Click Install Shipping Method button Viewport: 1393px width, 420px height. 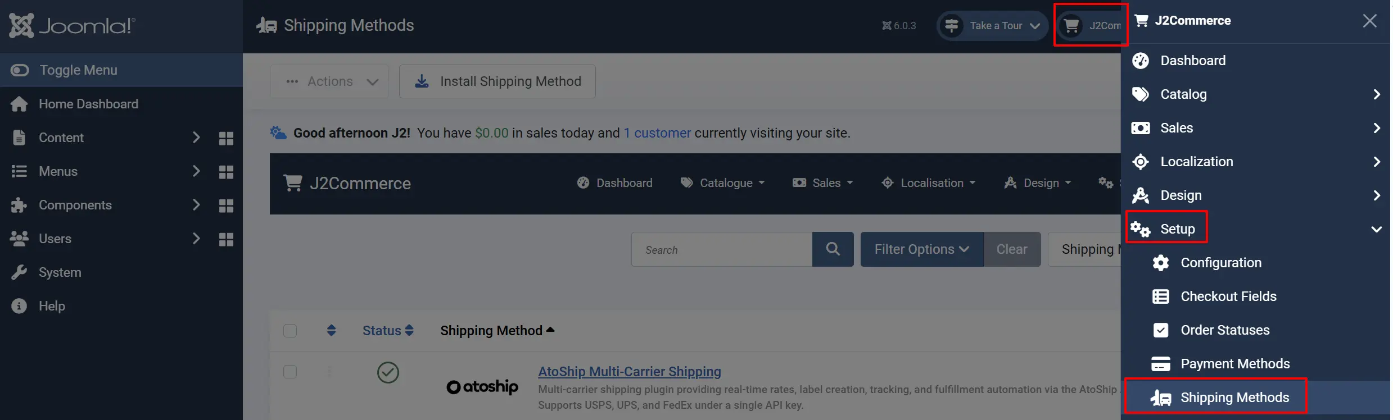(x=497, y=81)
